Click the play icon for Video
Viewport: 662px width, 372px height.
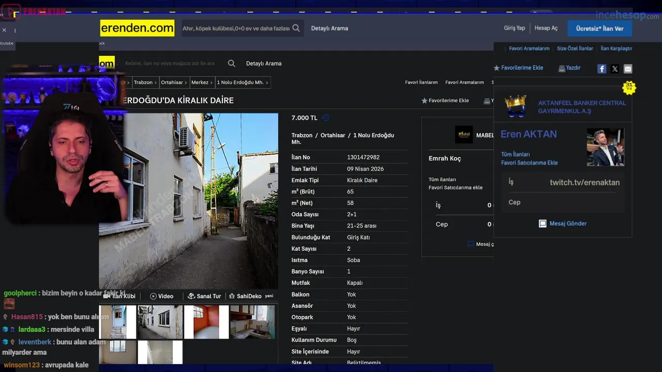coord(153,296)
